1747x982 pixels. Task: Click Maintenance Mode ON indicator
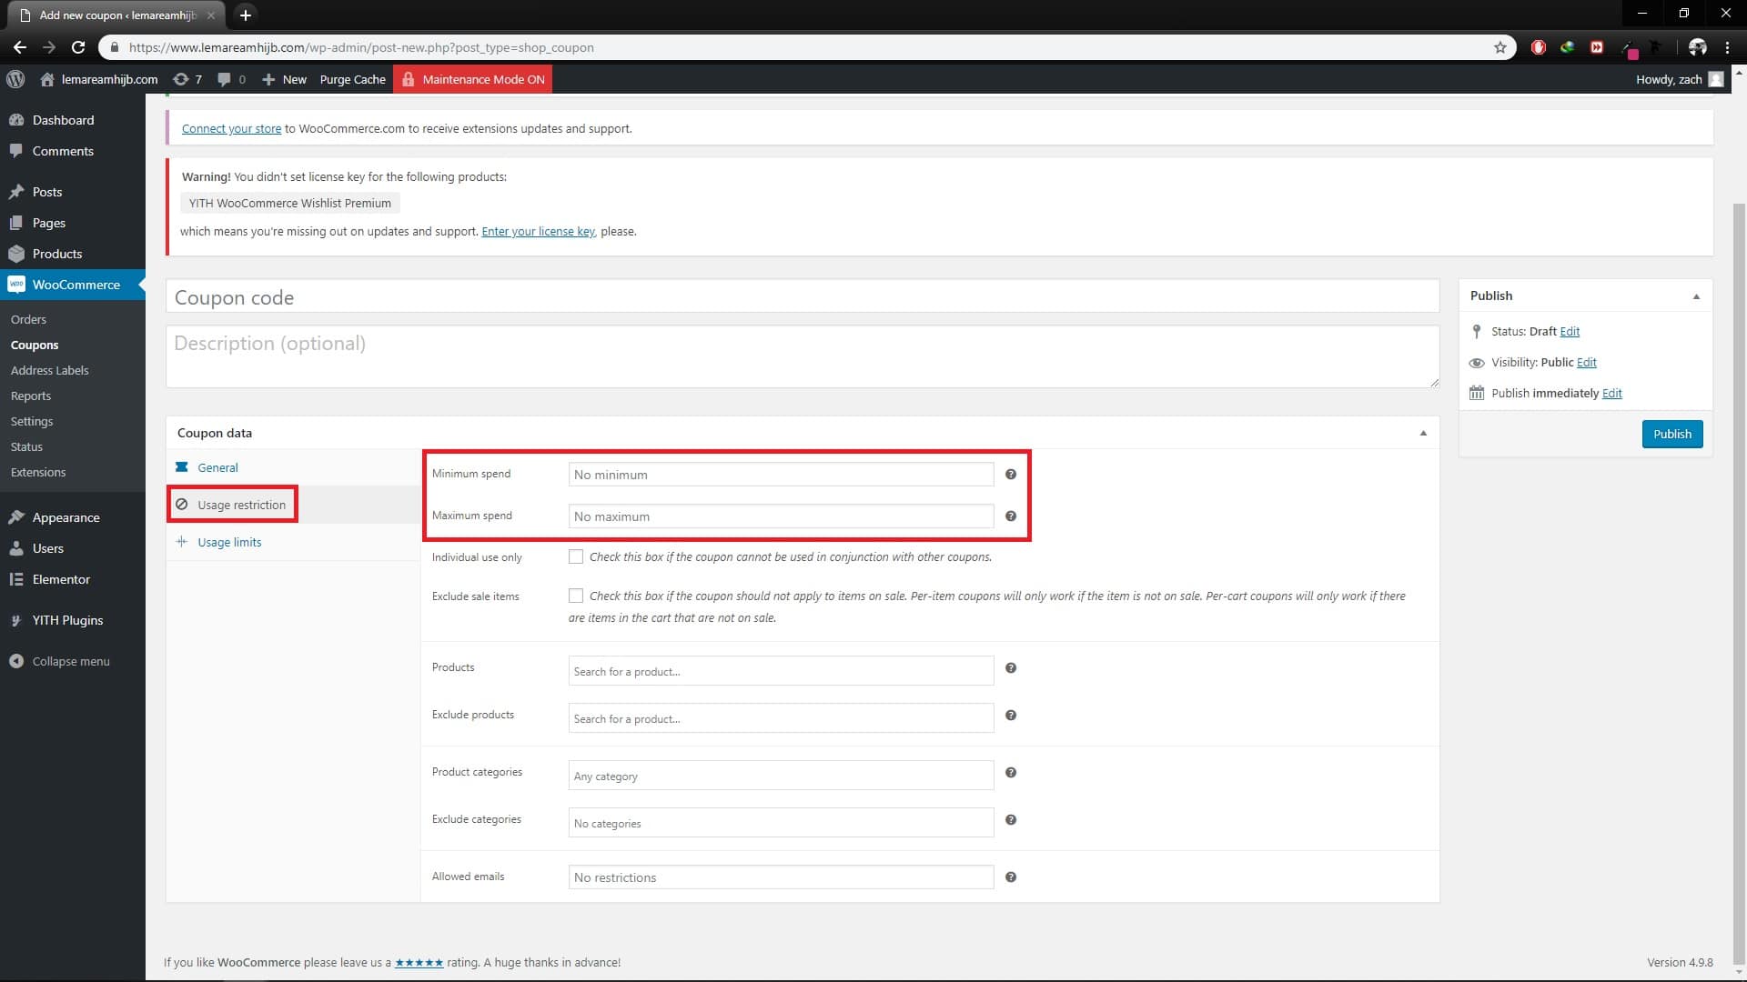473,79
